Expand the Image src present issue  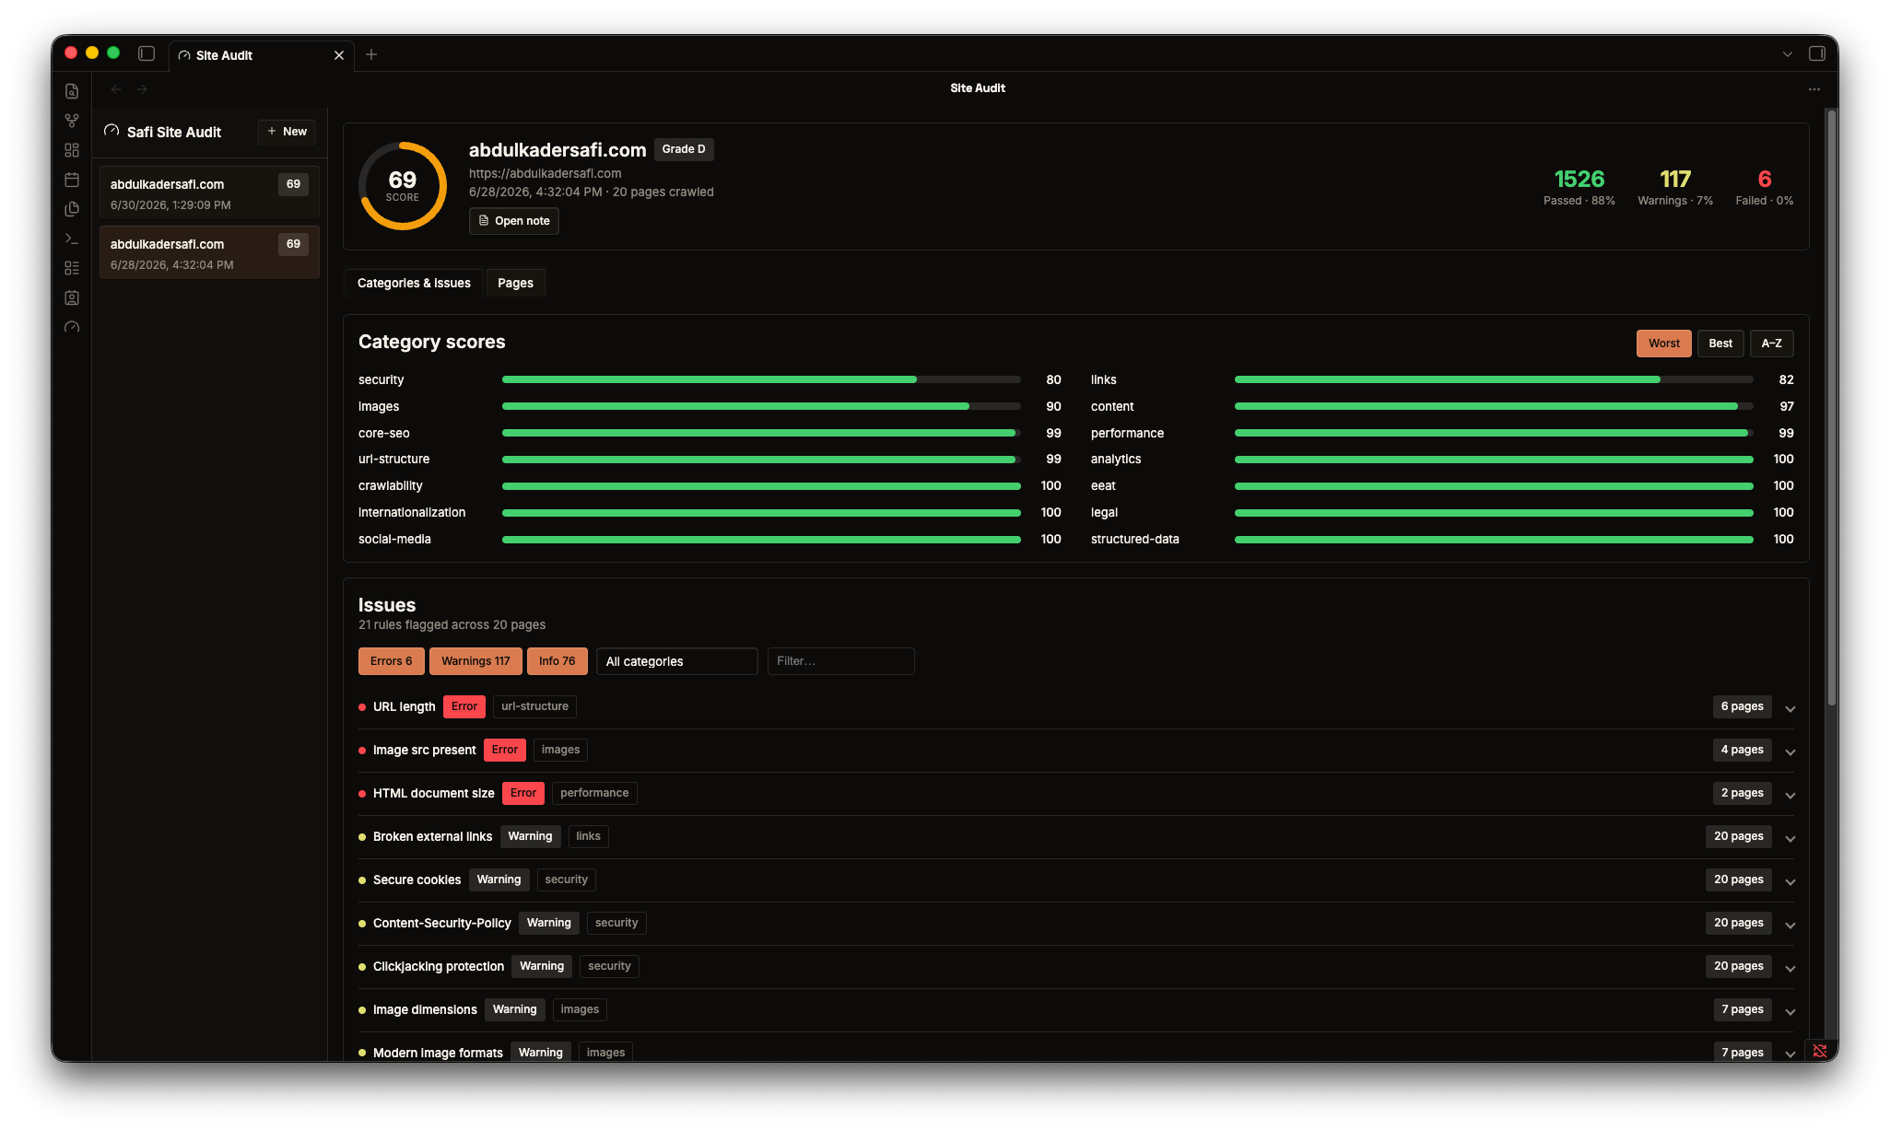click(x=1790, y=751)
